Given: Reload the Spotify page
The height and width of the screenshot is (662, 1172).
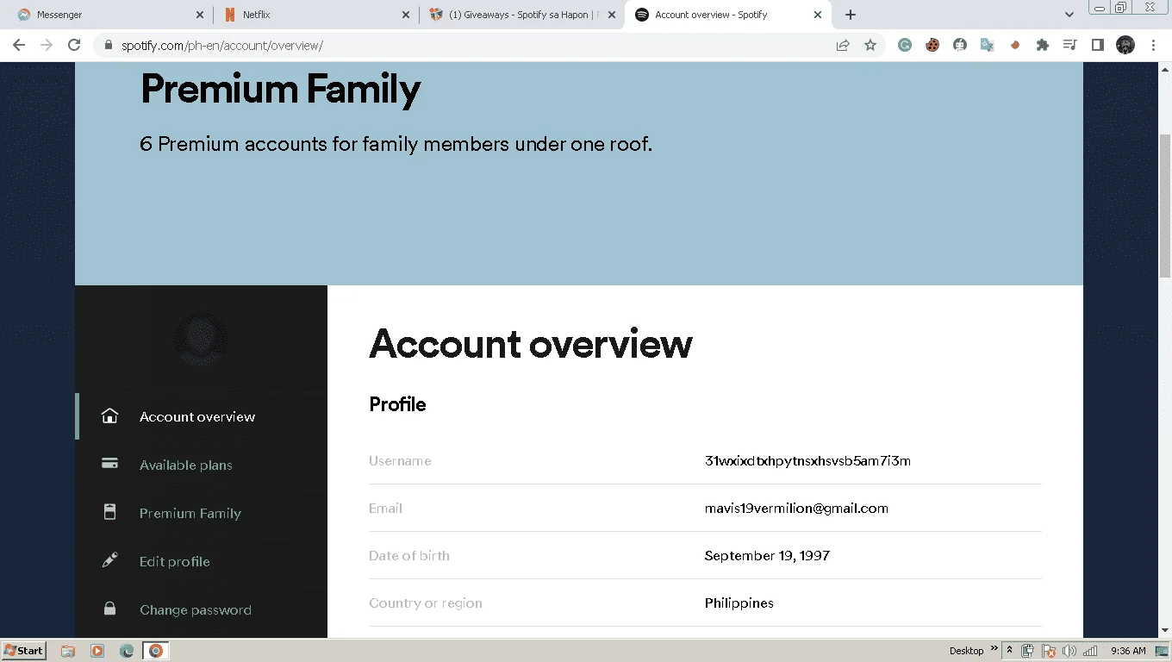Looking at the screenshot, I should pos(74,46).
